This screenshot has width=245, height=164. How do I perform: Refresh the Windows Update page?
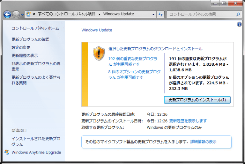(x=160, y=15)
